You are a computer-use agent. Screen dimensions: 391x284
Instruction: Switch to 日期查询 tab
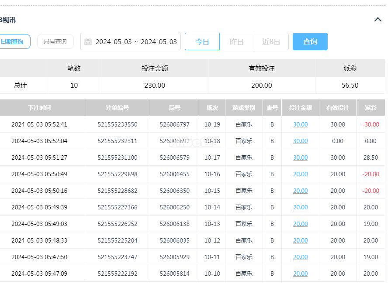tap(14, 41)
